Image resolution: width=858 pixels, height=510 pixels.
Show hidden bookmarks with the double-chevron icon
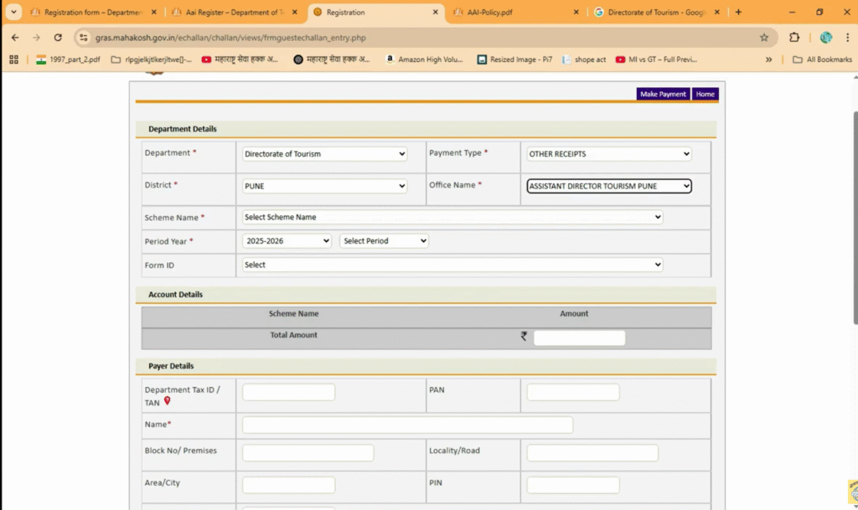click(x=768, y=59)
